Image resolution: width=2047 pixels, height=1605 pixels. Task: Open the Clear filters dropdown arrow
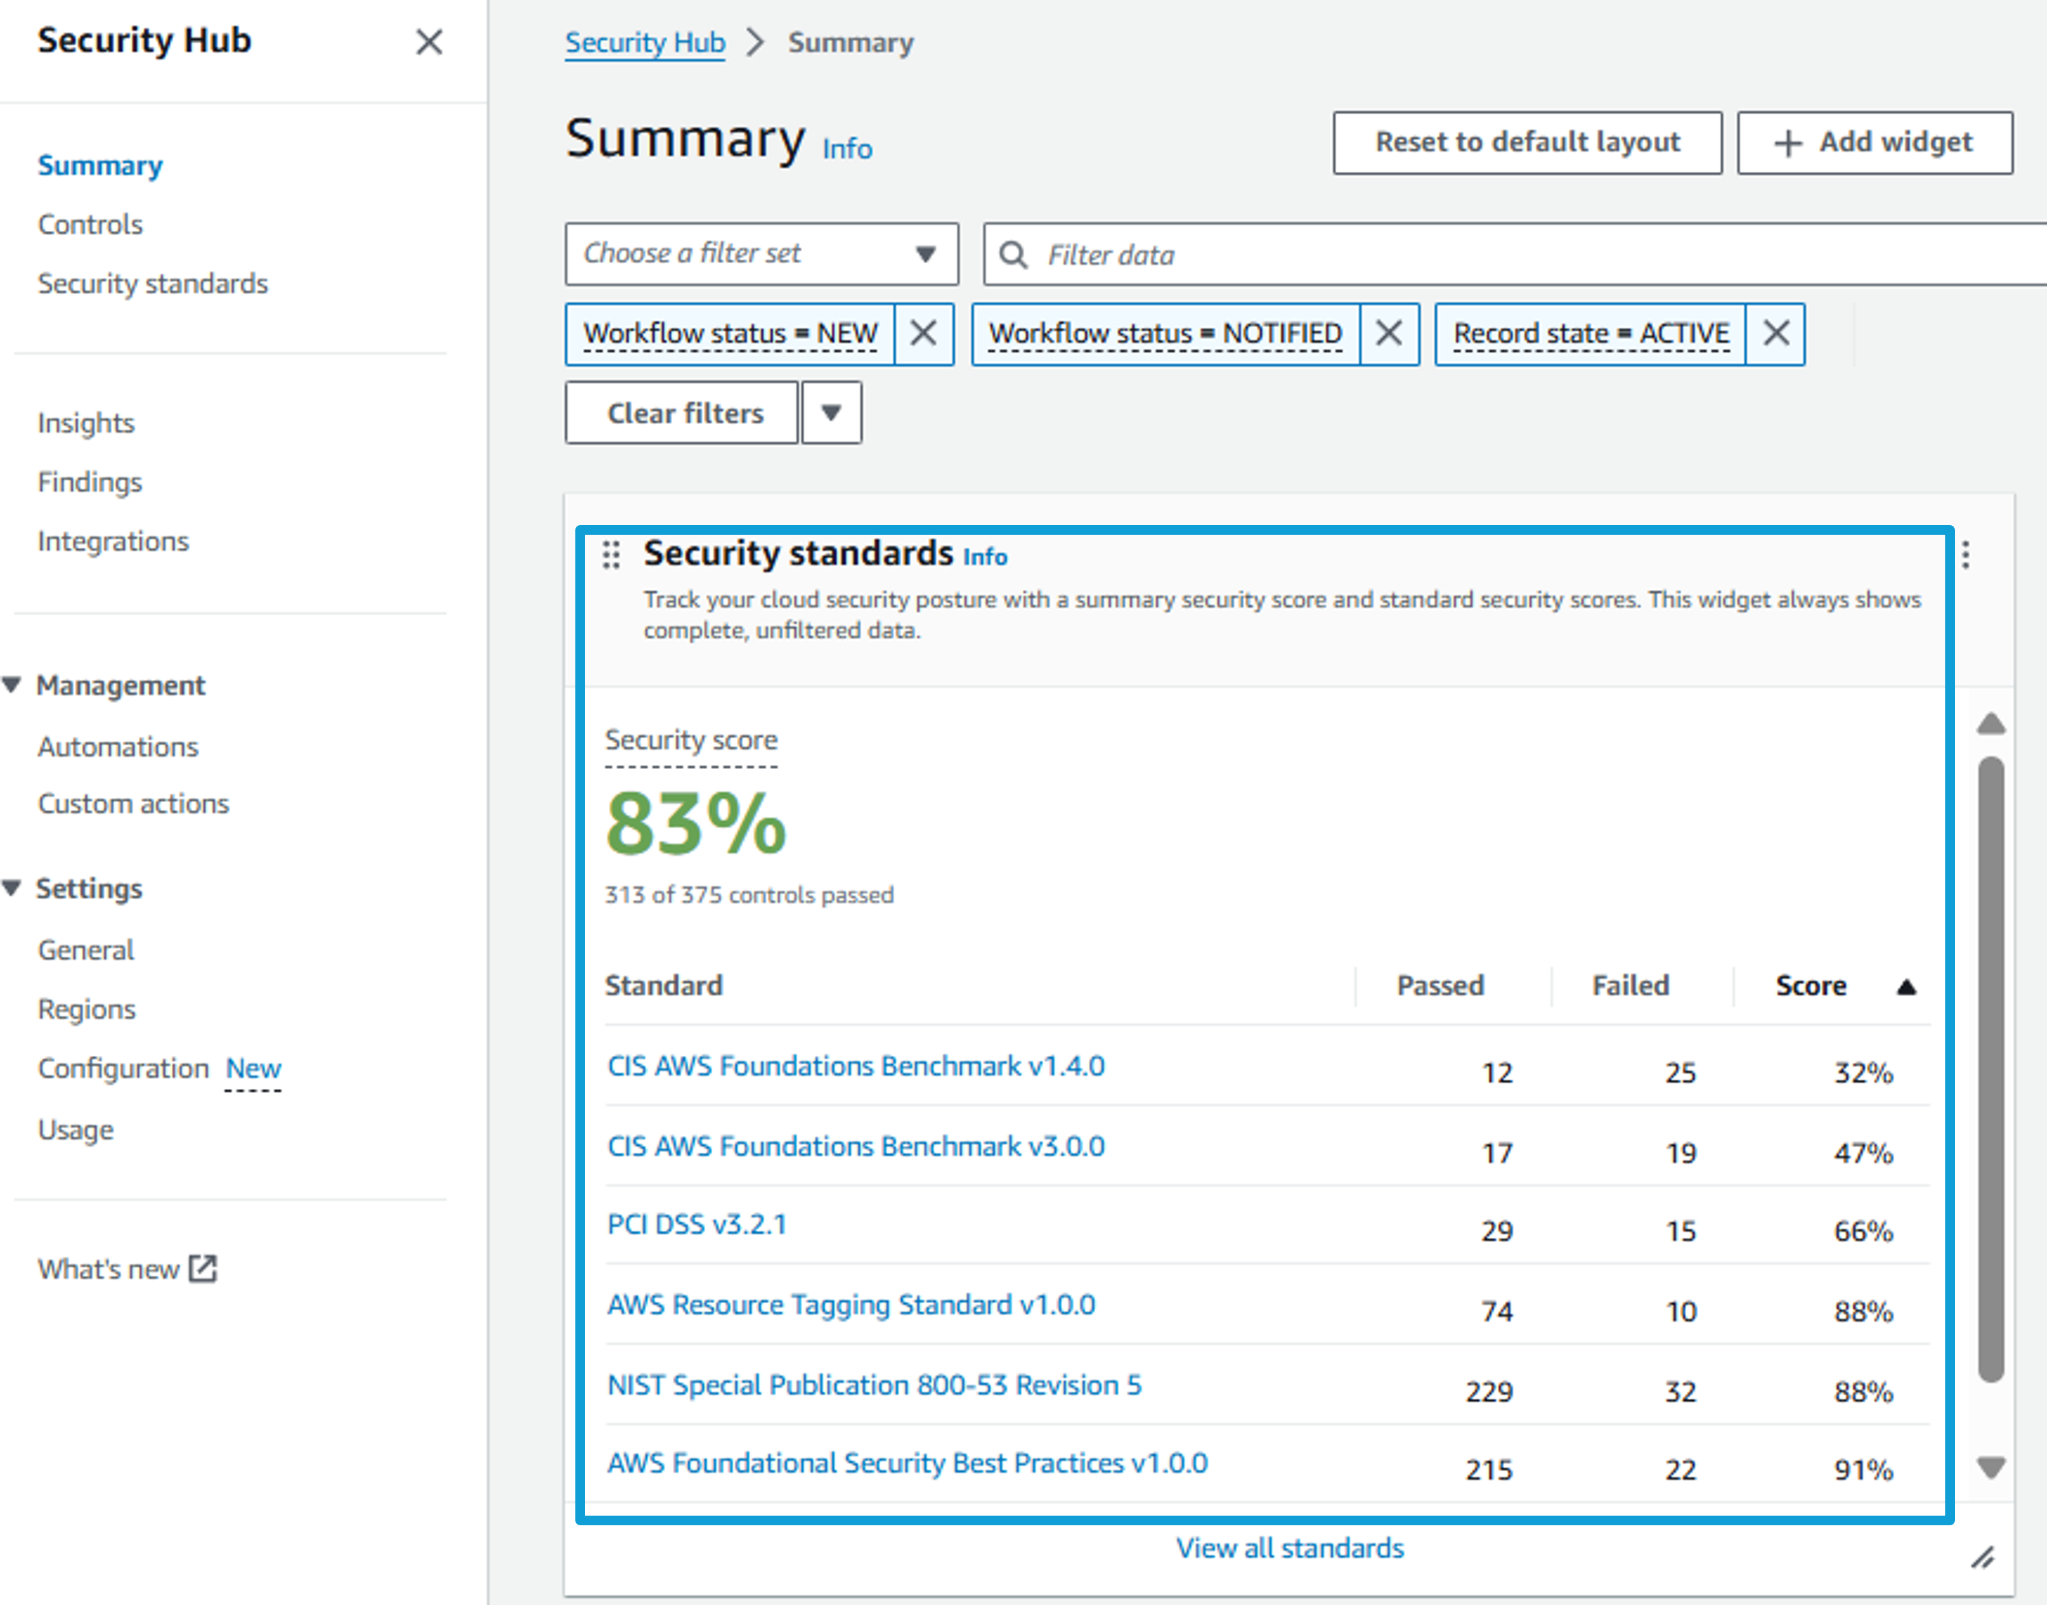(x=831, y=412)
